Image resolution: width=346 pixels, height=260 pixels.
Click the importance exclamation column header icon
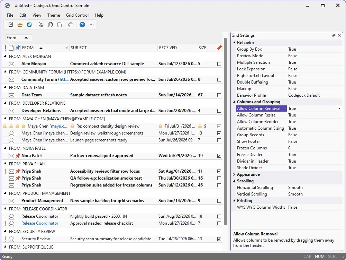5,48
